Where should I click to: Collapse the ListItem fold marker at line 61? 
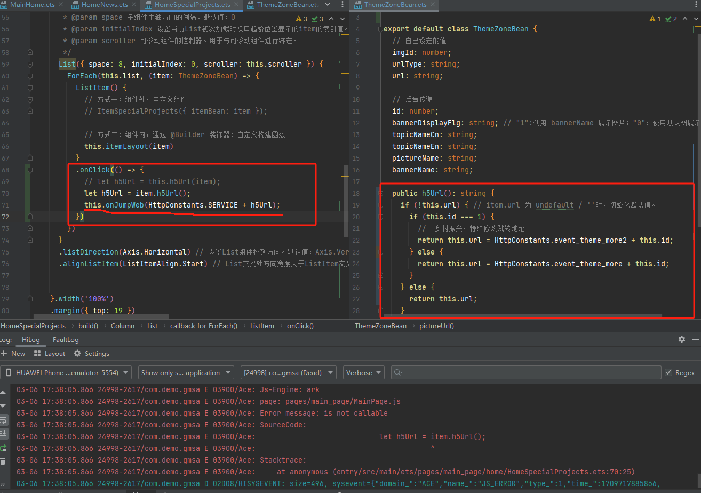coord(30,88)
